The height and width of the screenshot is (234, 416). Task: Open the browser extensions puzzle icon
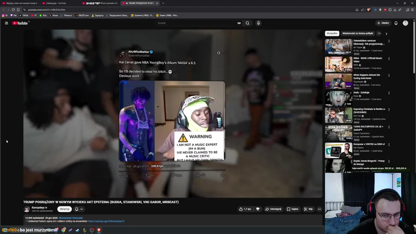pyautogui.click(x=390, y=10)
